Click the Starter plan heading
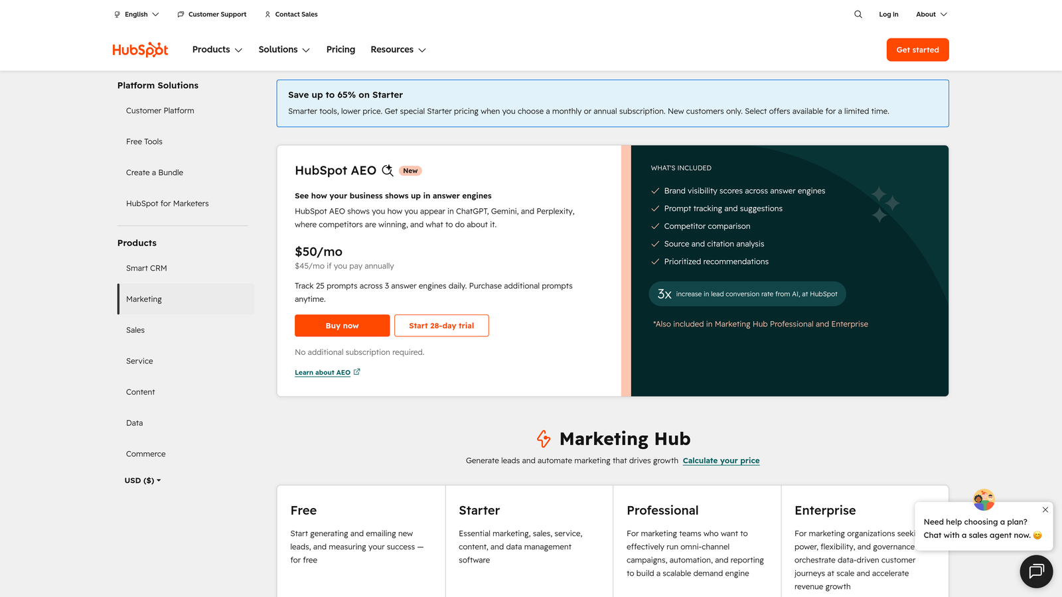 (479, 510)
